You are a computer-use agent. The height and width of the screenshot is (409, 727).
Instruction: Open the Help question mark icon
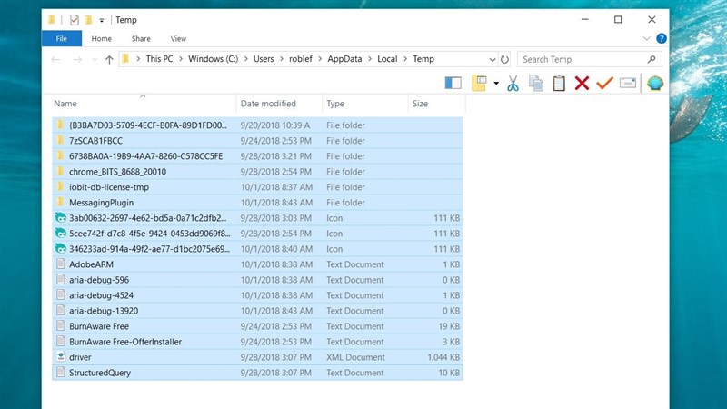tap(661, 39)
